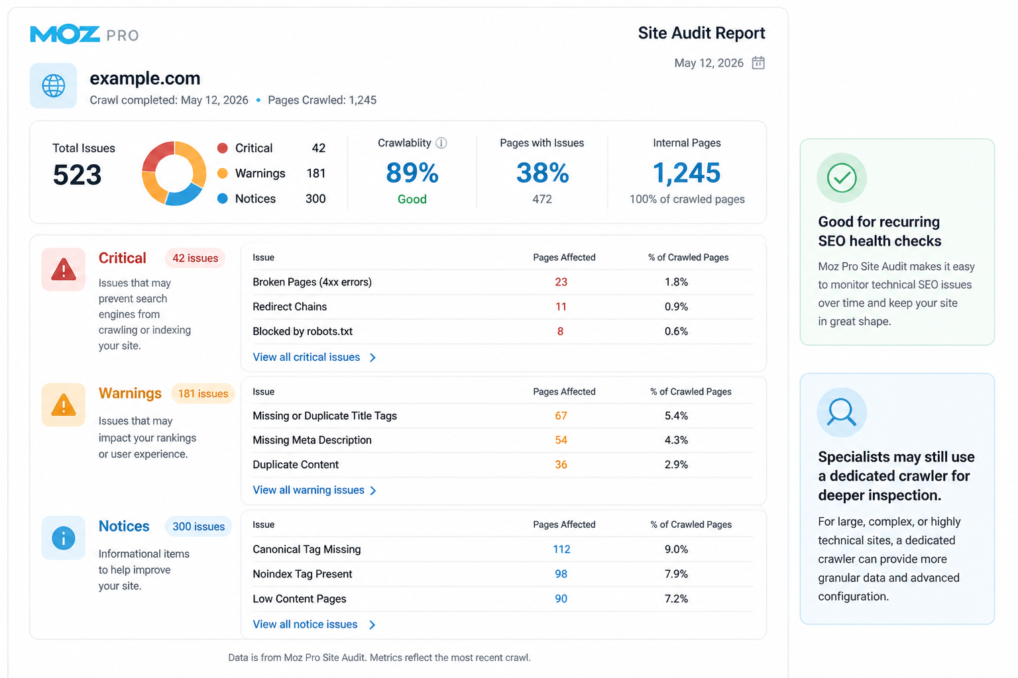
Task: Click the green checkmark circle icon
Action: 842,177
